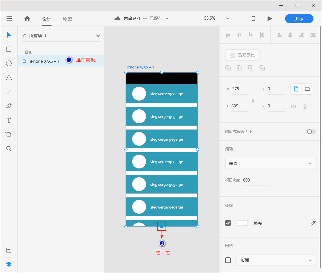Open the 所有项目 filter menu
The height and width of the screenshot is (273, 322).
click(x=61, y=36)
